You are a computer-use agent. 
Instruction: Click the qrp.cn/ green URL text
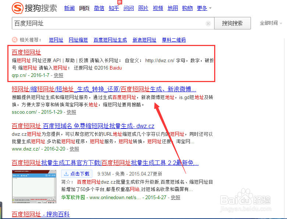point(19,75)
